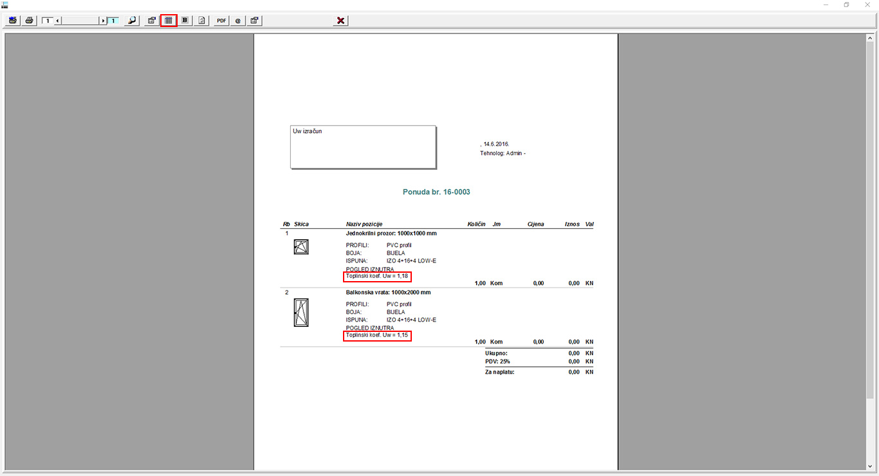Click the page navigation slider track
Image resolution: width=879 pixels, height=476 pixels.
coord(80,21)
